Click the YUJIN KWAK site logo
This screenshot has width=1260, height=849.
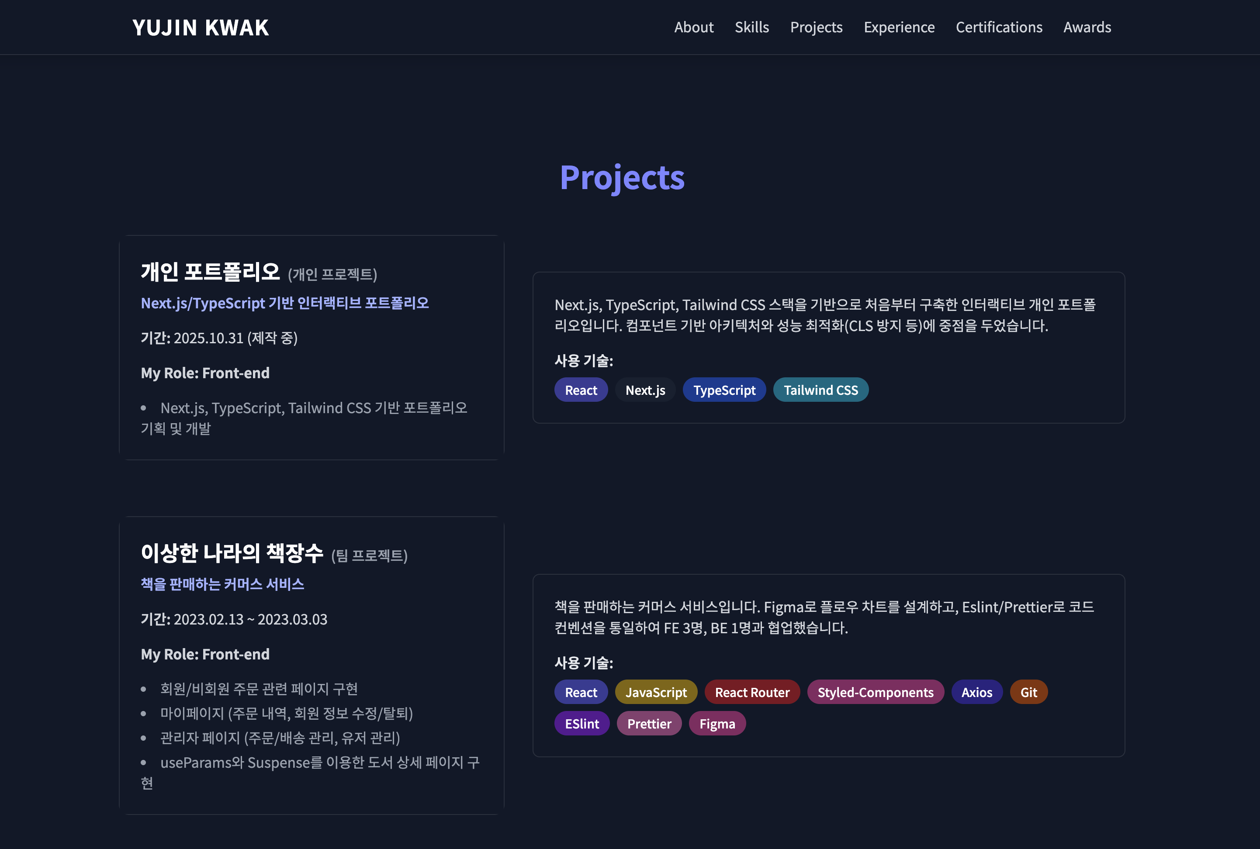201,28
